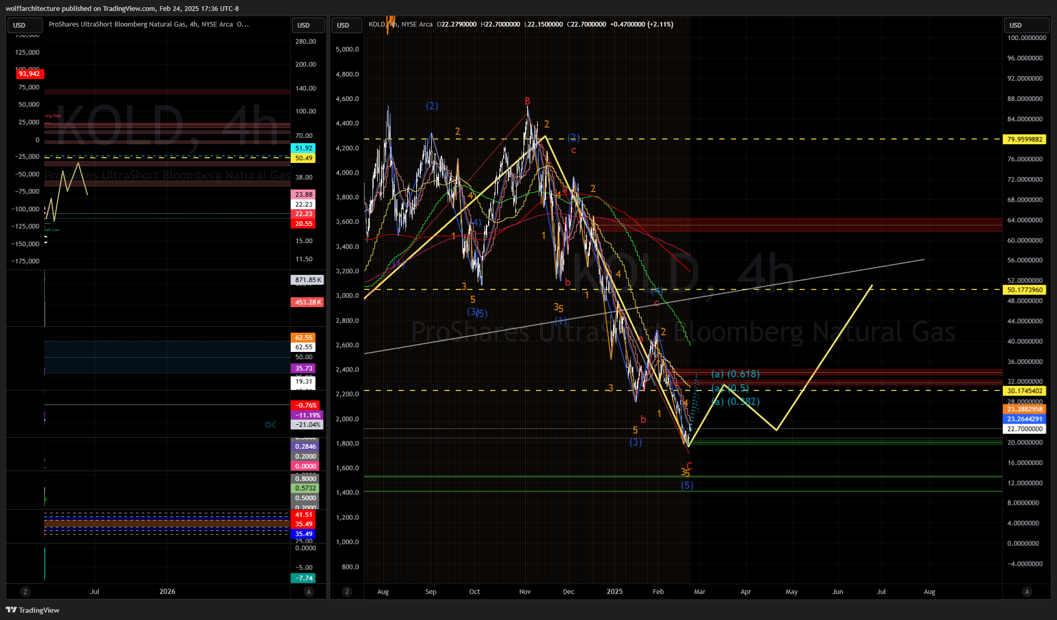
Task: Click the orange 23.3882958 price label
Action: 1025,409
